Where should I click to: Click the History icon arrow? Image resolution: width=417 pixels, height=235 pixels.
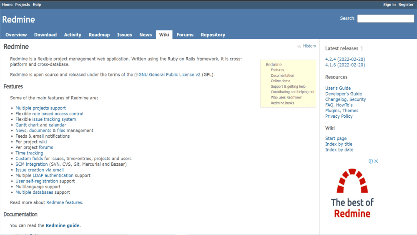pos(299,46)
